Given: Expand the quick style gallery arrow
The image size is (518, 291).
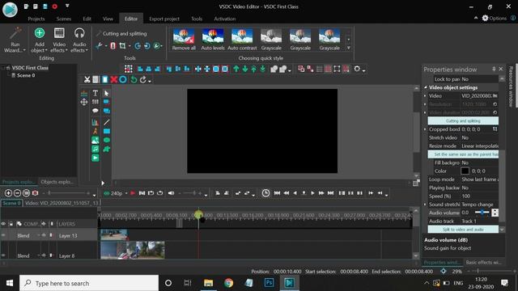Looking at the screenshot, I should pos(348,48).
